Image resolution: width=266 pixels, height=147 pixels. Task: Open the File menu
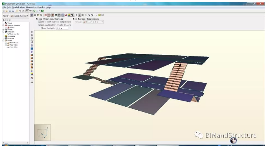(x=4, y=7)
